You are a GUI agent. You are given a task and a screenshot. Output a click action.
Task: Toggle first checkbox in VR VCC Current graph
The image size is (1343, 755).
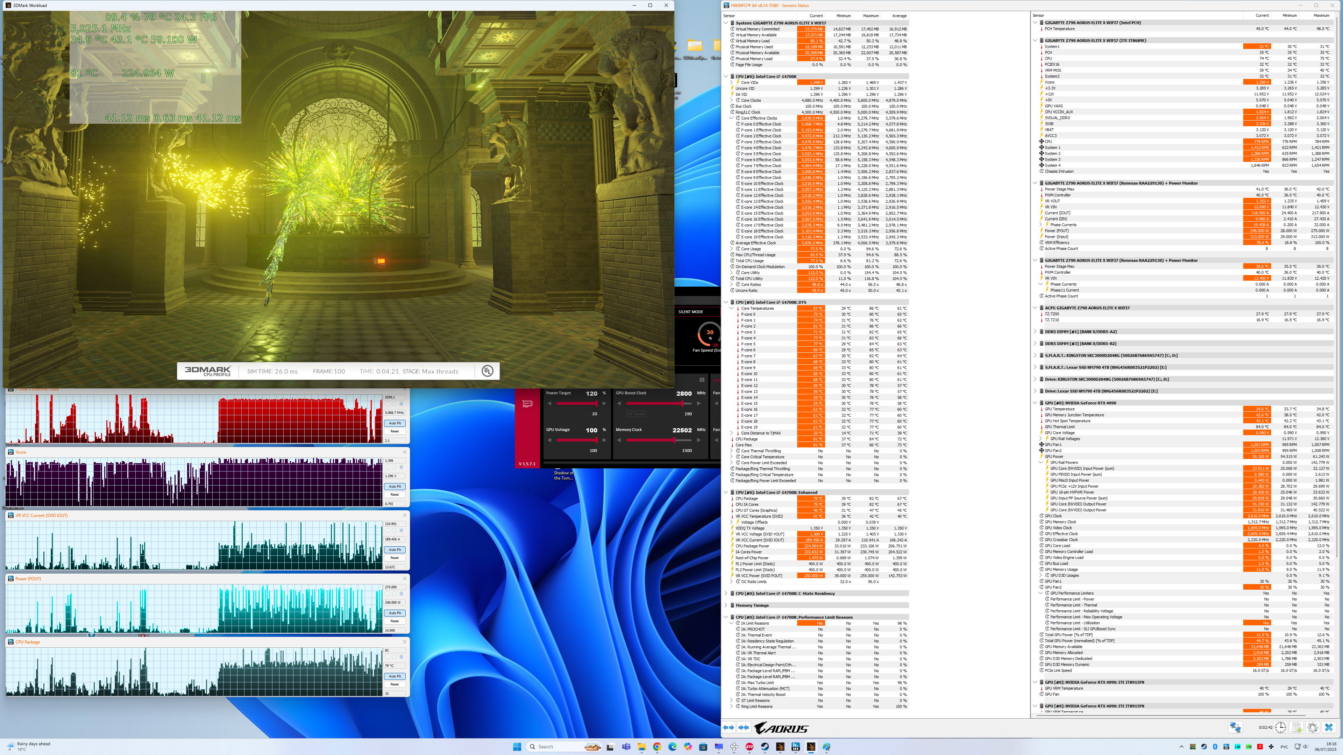click(388, 531)
